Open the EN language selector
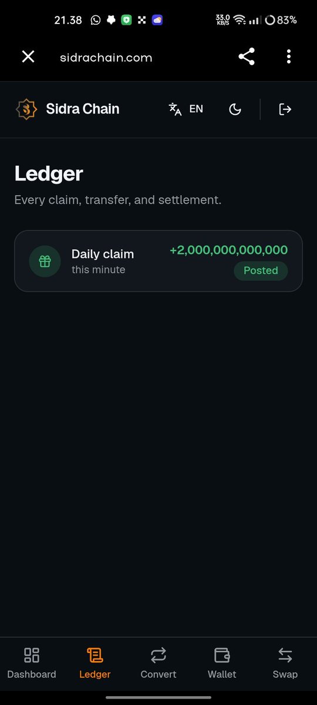 tap(186, 109)
